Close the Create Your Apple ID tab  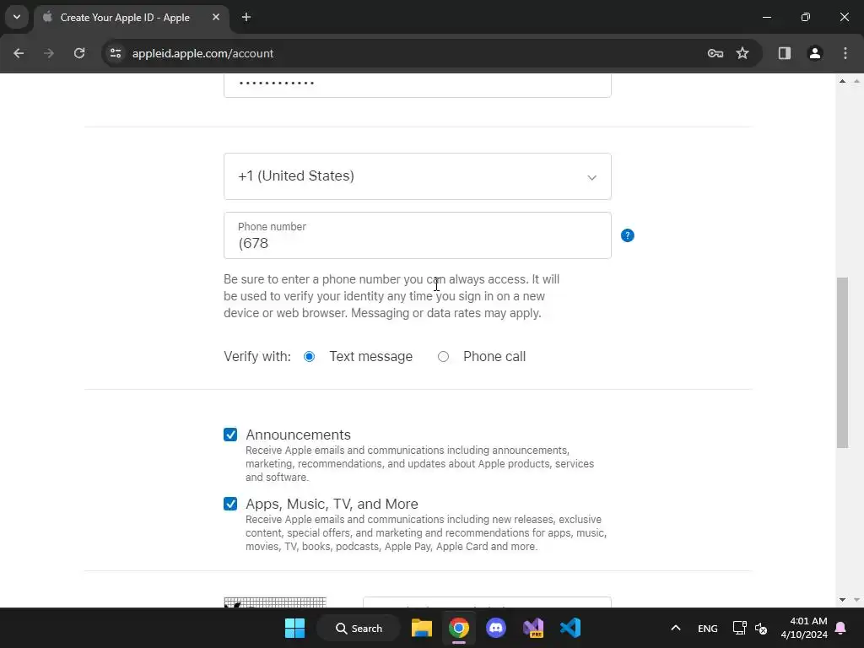point(216,17)
